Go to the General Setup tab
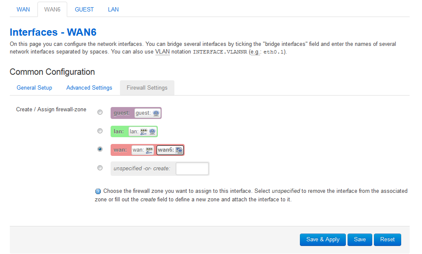This screenshot has height=254, width=422. [x=34, y=88]
